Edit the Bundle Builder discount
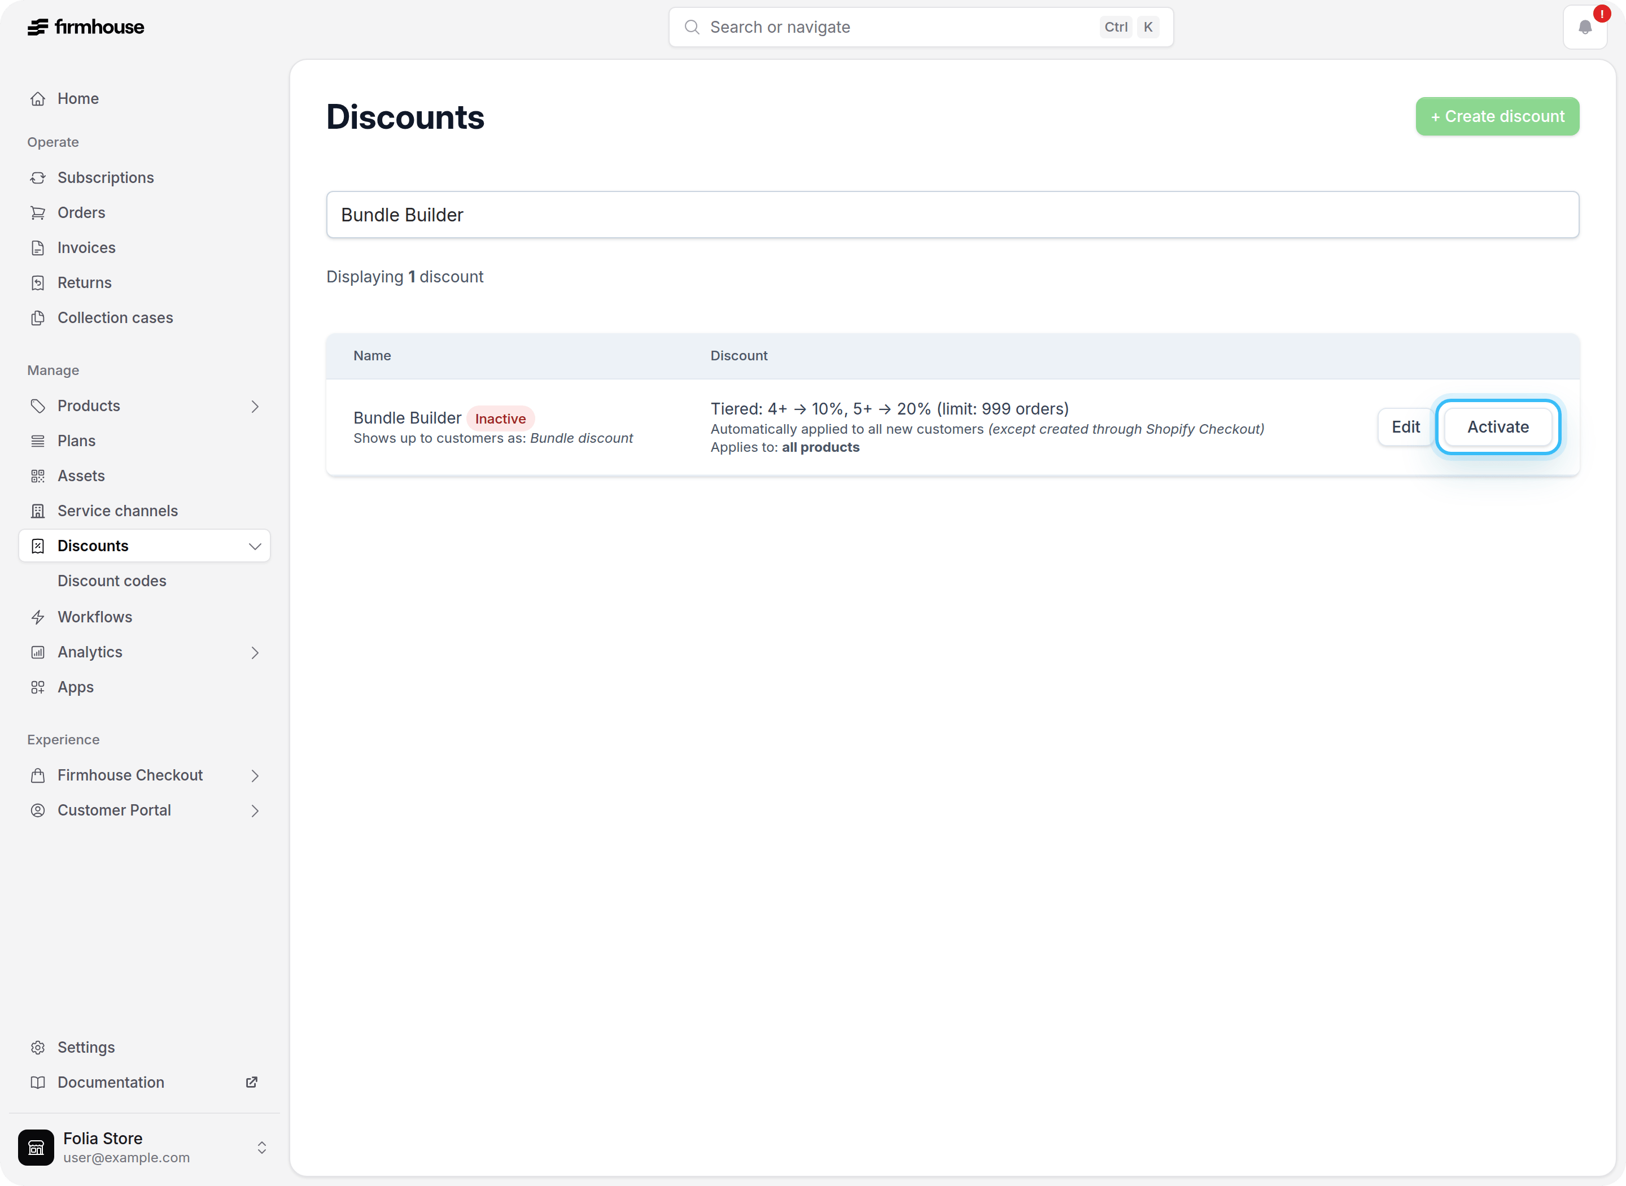1626x1186 pixels. coord(1405,427)
